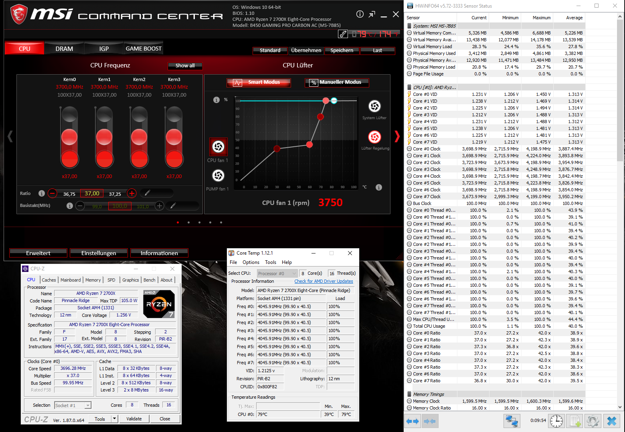Screen dimensions: 625x432
Task: Open the fan curve percent info icon
Action: pyautogui.click(x=216, y=100)
